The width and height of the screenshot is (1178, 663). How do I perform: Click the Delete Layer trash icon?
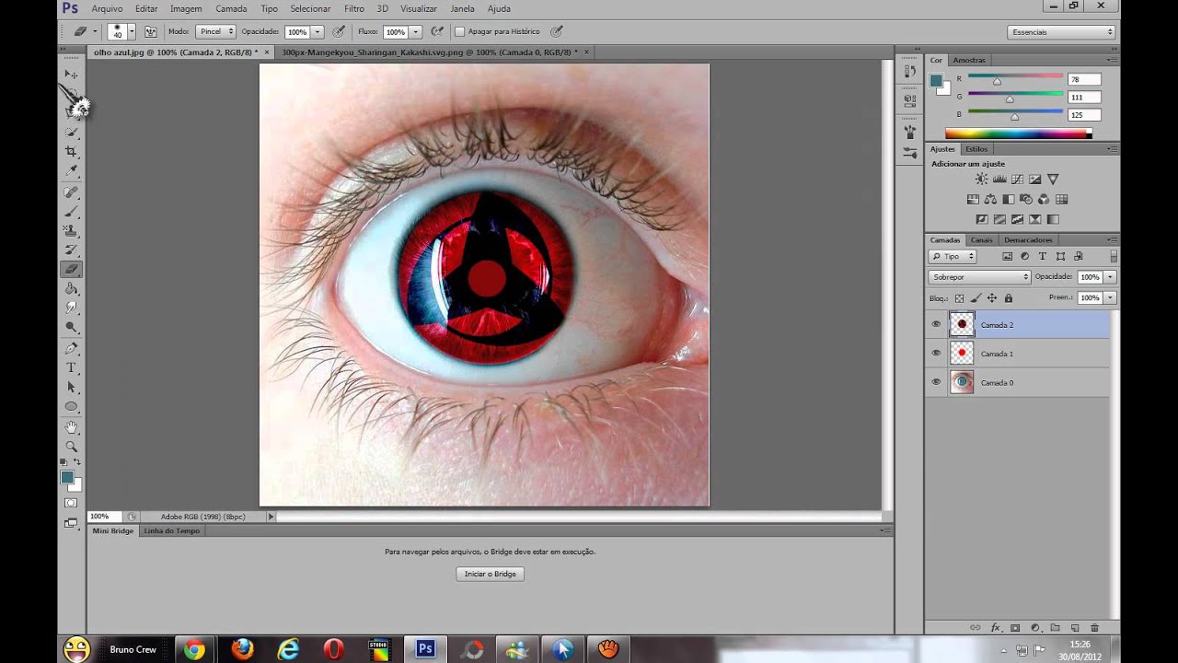coord(1094,628)
